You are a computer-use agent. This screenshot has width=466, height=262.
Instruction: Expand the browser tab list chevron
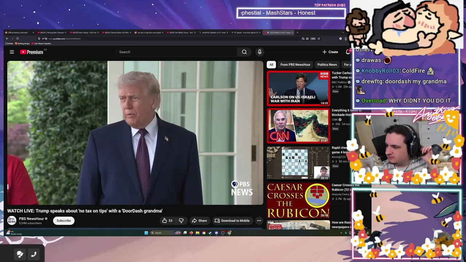click(x=343, y=32)
